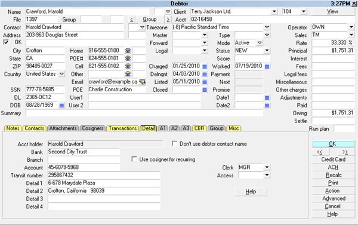Go to previous group member arrow
Viewport: 358px width, 225px height.
click(x=131, y=20)
